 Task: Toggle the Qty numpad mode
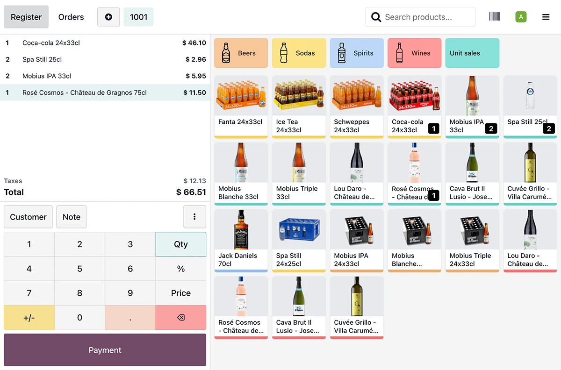tap(180, 244)
